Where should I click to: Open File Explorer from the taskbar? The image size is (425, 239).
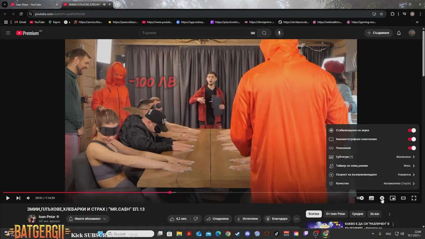pyautogui.click(x=179, y=234)
